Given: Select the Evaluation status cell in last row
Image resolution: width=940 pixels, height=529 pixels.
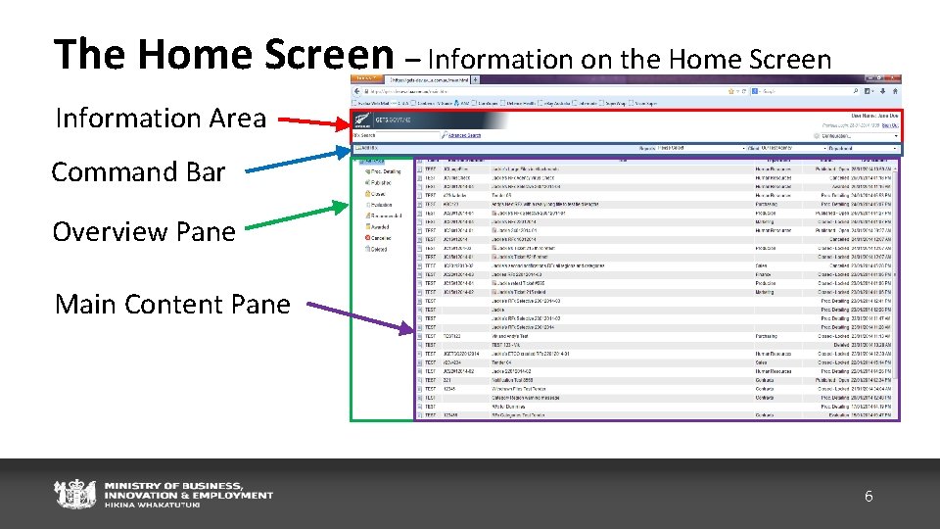Looking at the screenshot, I should pos(839,415).
